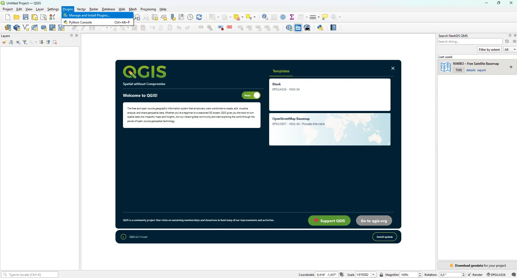Open the NIMBO report link
This screenshot has height=278, width=517.
(x=481, y=70)
